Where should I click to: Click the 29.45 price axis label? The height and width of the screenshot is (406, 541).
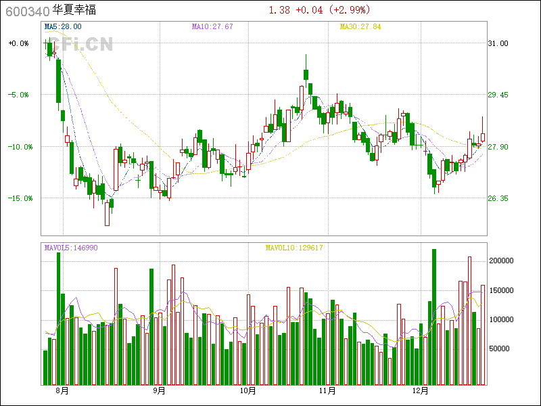(x=498, y=95)
